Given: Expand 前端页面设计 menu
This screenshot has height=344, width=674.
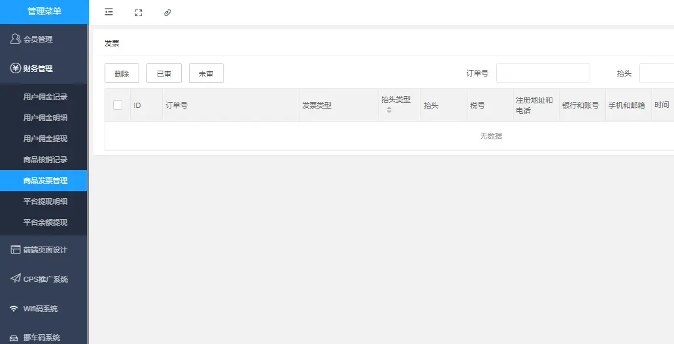Looking at the screenshot, I should coord(43,250).
